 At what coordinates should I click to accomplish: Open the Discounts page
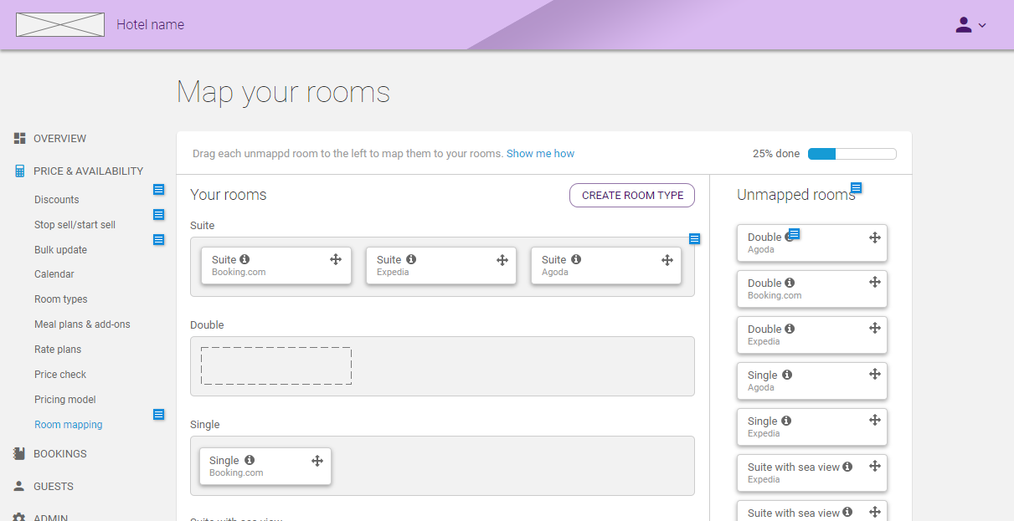pos(56,200)
